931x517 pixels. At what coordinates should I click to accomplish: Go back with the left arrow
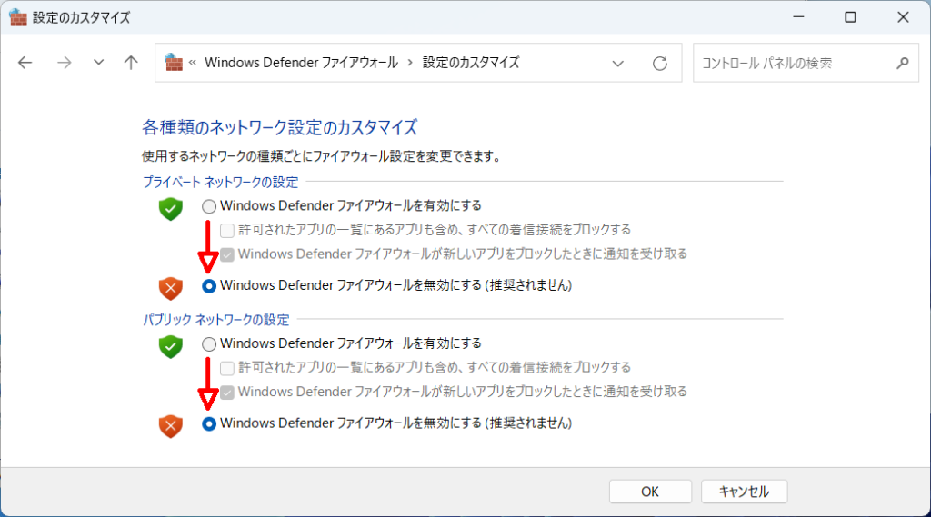(25, 63)
